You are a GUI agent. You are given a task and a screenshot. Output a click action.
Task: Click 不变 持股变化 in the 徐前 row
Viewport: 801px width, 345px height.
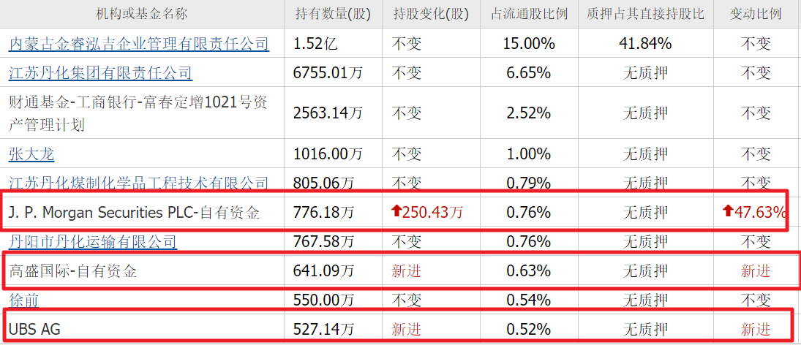click(x=407, y=300)
